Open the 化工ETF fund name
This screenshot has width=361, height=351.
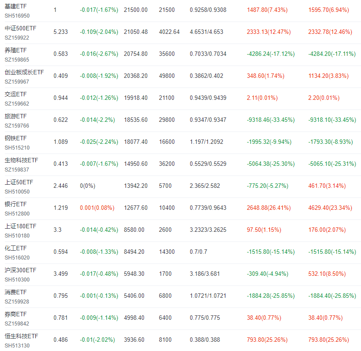[x=16, y=248]
